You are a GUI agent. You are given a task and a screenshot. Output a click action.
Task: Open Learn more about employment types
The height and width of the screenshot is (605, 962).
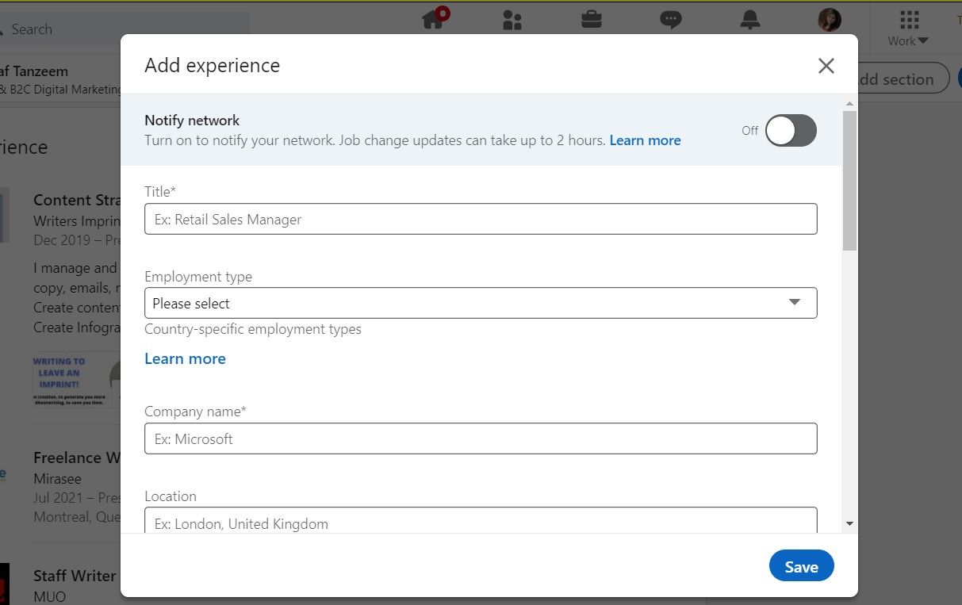(185, 358)
